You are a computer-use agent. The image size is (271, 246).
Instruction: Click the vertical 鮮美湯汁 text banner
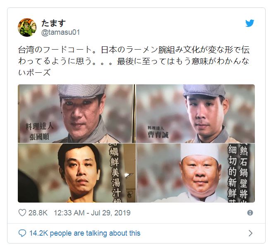click(x=115, y=173)
